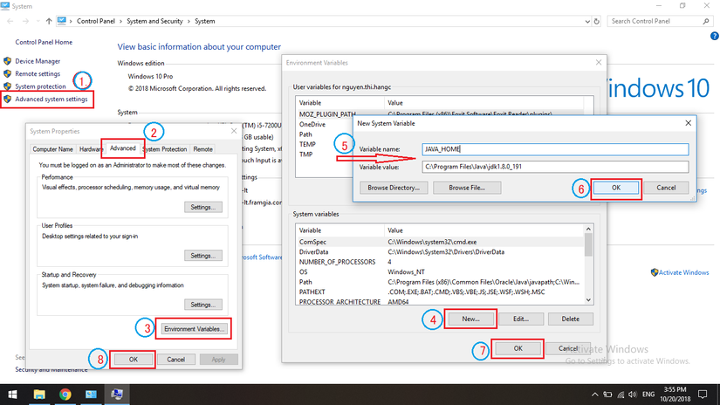Close Environment Variables window

pos(599,63)
